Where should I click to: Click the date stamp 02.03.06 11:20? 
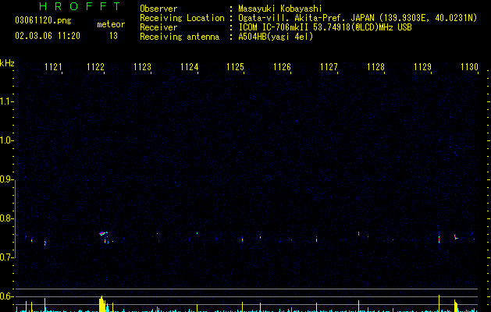[48, 36]
